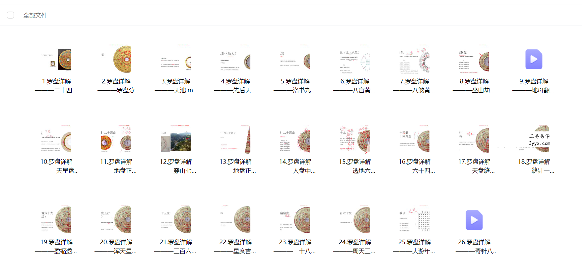Open thumbnail of 20.罗盘详解 file
This screenshot has width=582, height=279.
(116, 220)
